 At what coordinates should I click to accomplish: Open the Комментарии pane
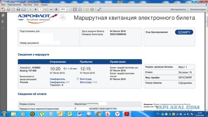pyautogui.click(x=198, y=9)
